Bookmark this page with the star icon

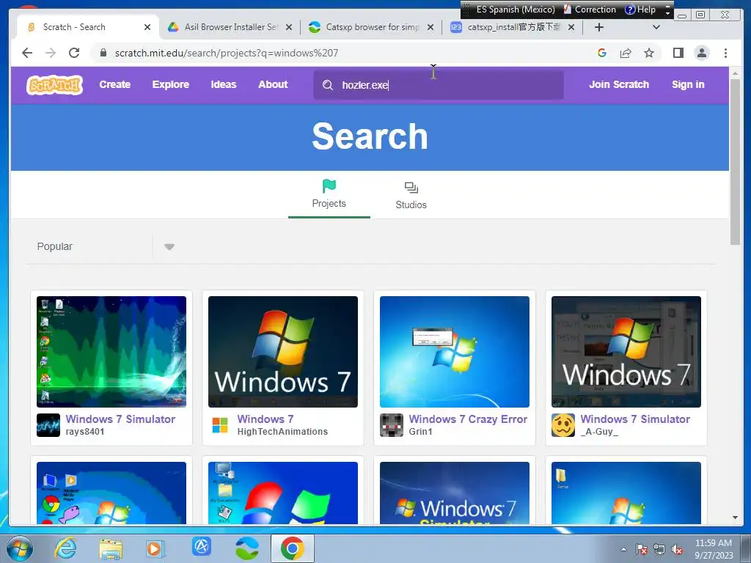click(649, 53)
